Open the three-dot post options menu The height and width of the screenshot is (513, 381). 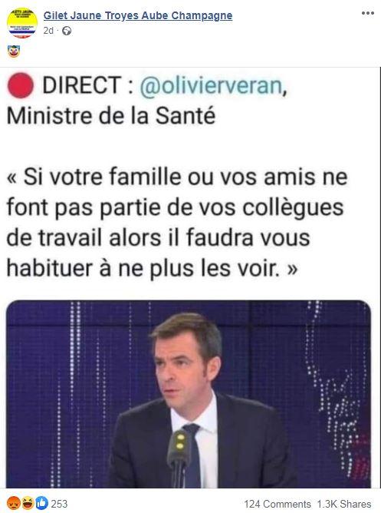368,13
